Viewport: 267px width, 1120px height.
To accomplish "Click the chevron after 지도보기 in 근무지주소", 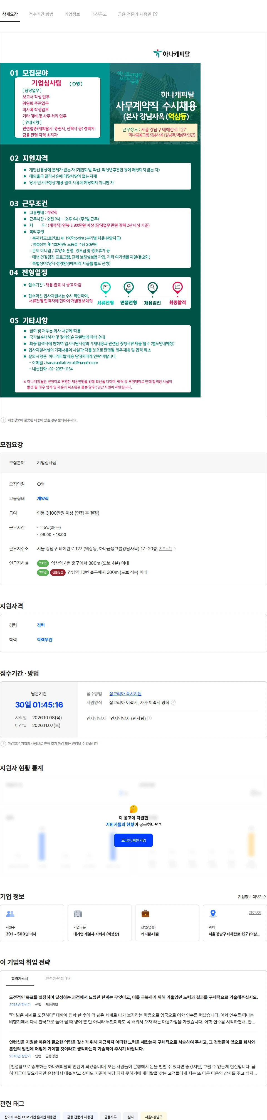I will 175,549.
